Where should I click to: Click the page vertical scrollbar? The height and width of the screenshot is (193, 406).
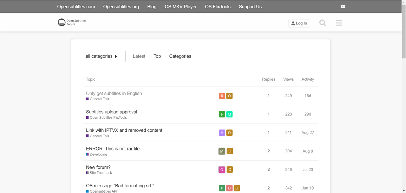pyautogui.click(x=403, y=95)
